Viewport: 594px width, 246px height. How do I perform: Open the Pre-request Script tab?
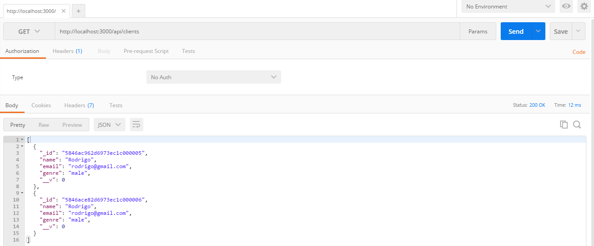point(146,51)
